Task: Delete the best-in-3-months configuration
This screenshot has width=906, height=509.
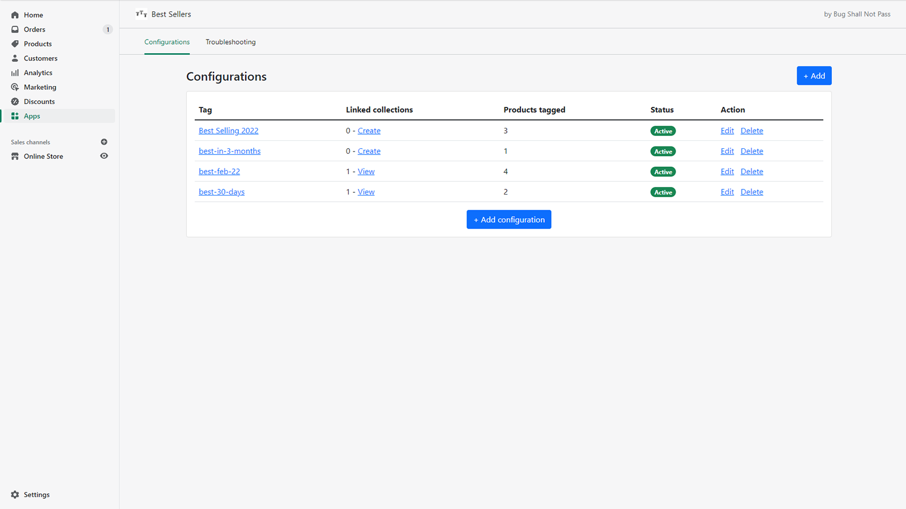Action: coord(752,151)
